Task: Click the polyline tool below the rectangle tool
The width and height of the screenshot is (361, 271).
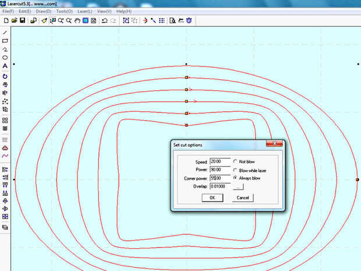Action: pos(5,50)
